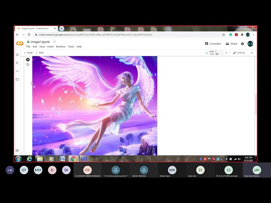The height and width of the screenshot is (203, 271).
Task: Select participant tile UM
Action: (257, 170)
